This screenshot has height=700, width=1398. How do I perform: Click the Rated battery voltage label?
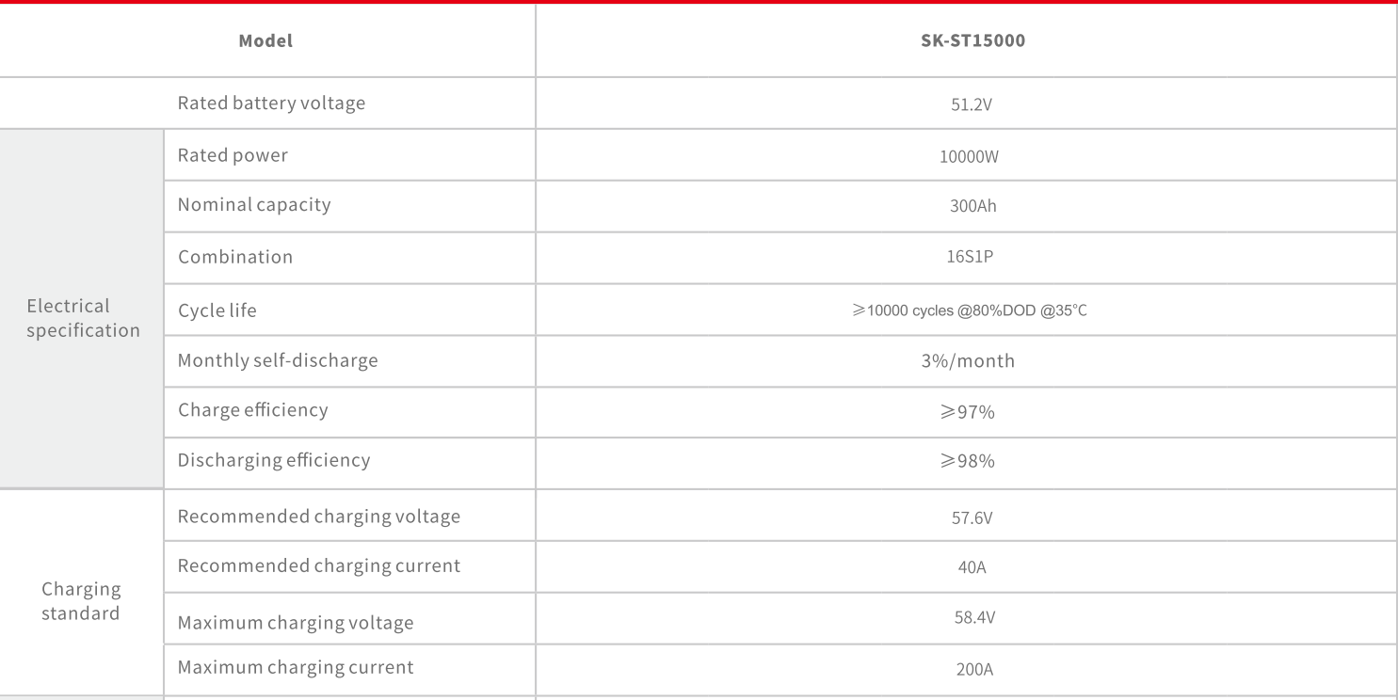(x=271, y=103)
